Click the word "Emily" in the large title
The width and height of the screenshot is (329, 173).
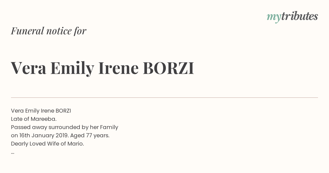pyautogui.click(x=72, y=69)
